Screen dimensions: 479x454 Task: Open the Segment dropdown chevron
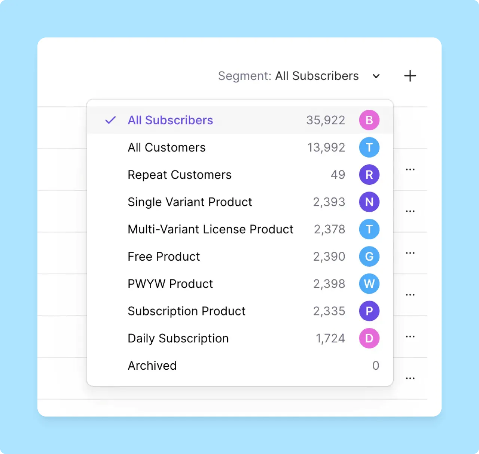click(376, 76)
